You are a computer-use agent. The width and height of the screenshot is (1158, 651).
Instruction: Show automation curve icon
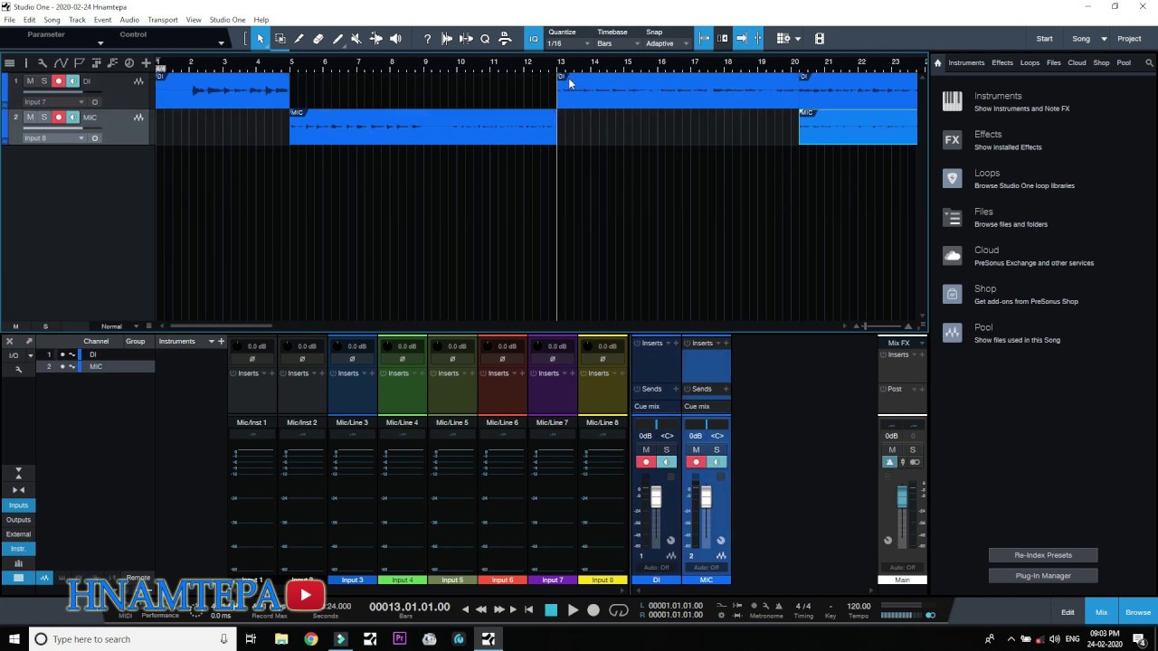(x=61, y=63)
